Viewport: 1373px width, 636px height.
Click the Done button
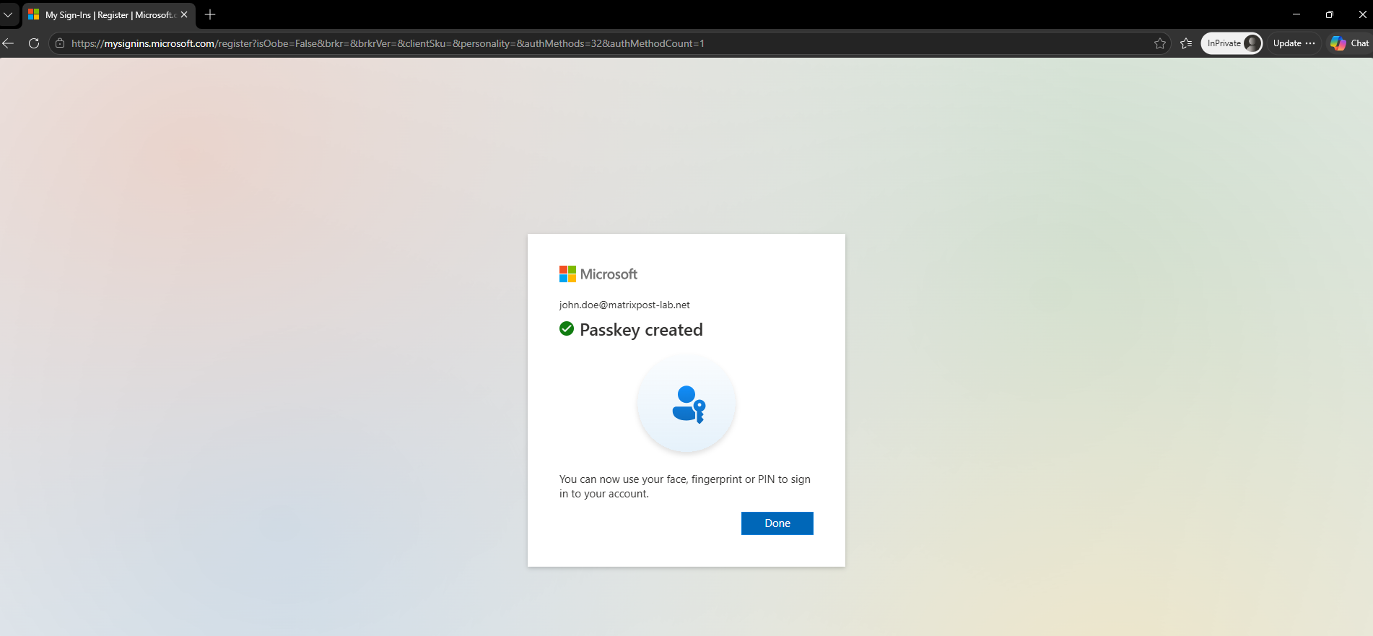pos(777,523)
